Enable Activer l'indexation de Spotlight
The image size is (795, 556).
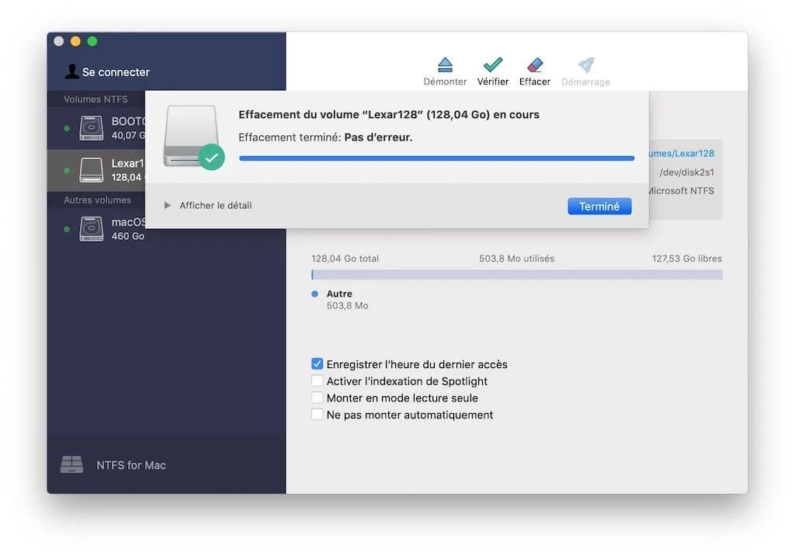317,381
